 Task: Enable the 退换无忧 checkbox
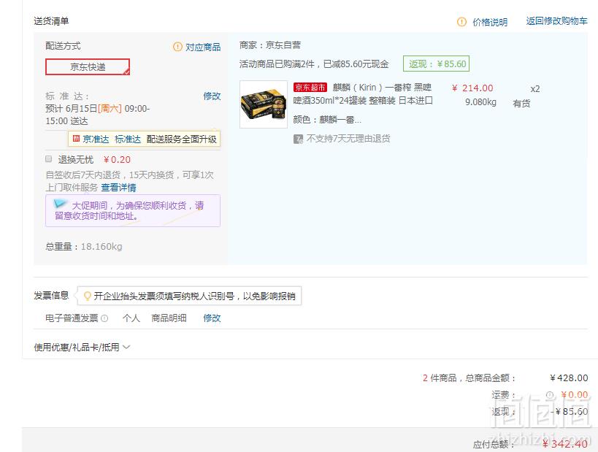point(48,158)
